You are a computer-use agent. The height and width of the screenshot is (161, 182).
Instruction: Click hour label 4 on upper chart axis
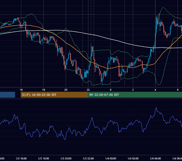(x=155, y=90)
